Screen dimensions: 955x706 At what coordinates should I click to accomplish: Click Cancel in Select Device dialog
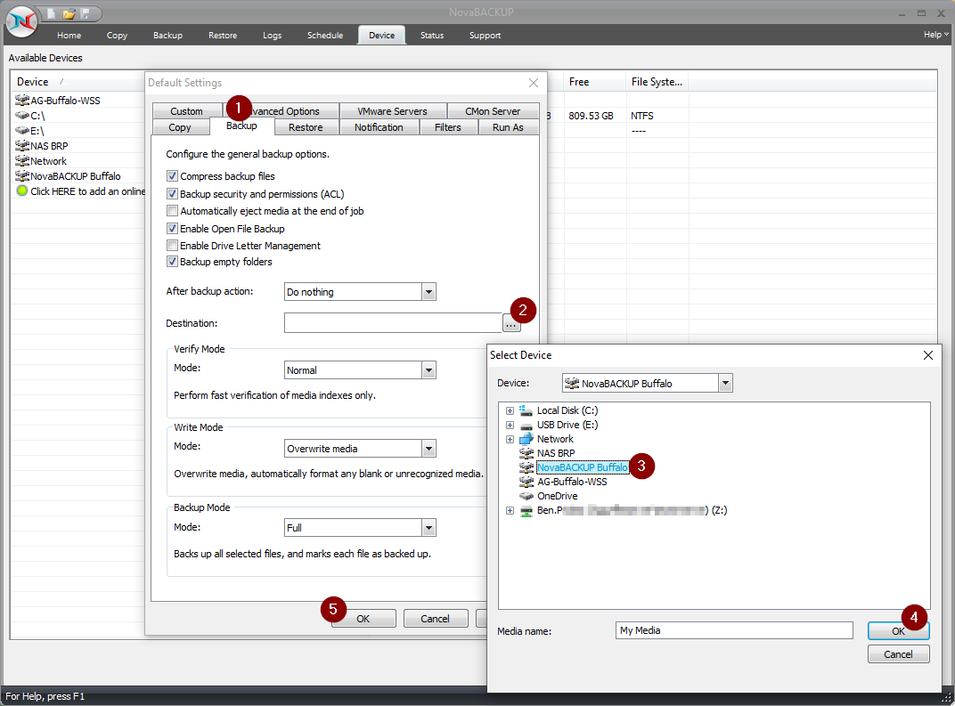pos(898,654)
